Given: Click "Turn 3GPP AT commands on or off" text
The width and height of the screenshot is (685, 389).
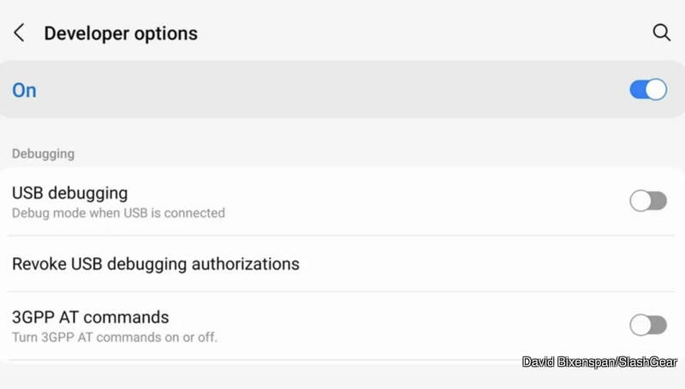Looking at the screenshot, I should click(115, 337).
